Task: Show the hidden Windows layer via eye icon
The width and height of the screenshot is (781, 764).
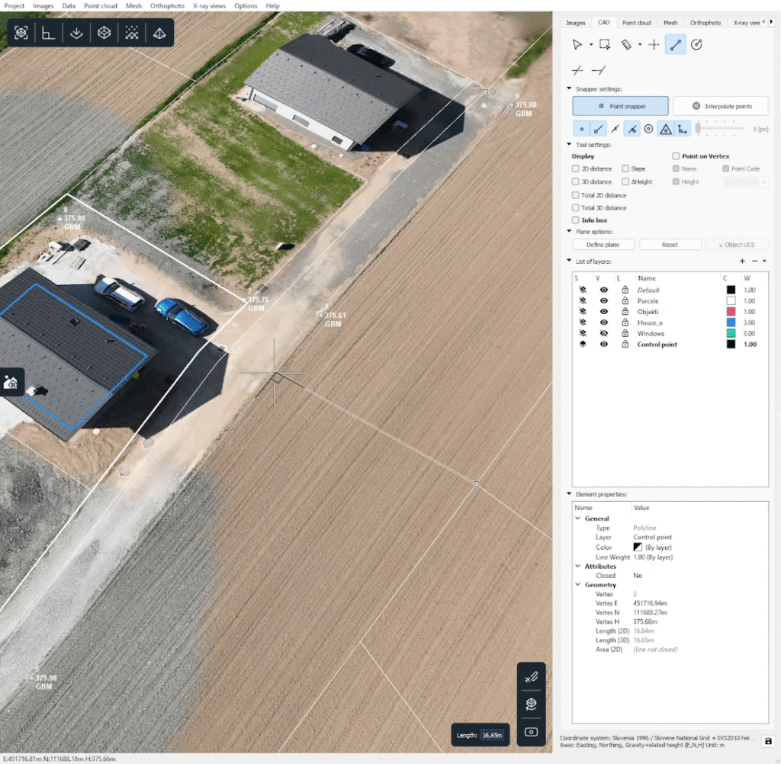Action: click(x=604, y=333)
